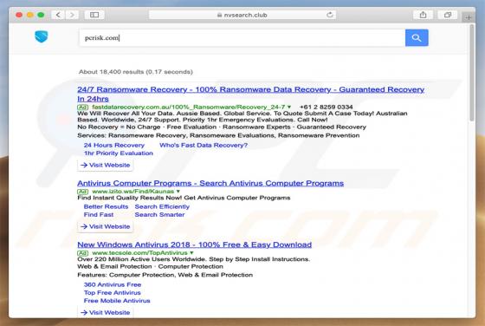The width and height of the screenshot is (485, 326).
Task: Click the blue shield site logo
Action: click(x=42, y=36)
